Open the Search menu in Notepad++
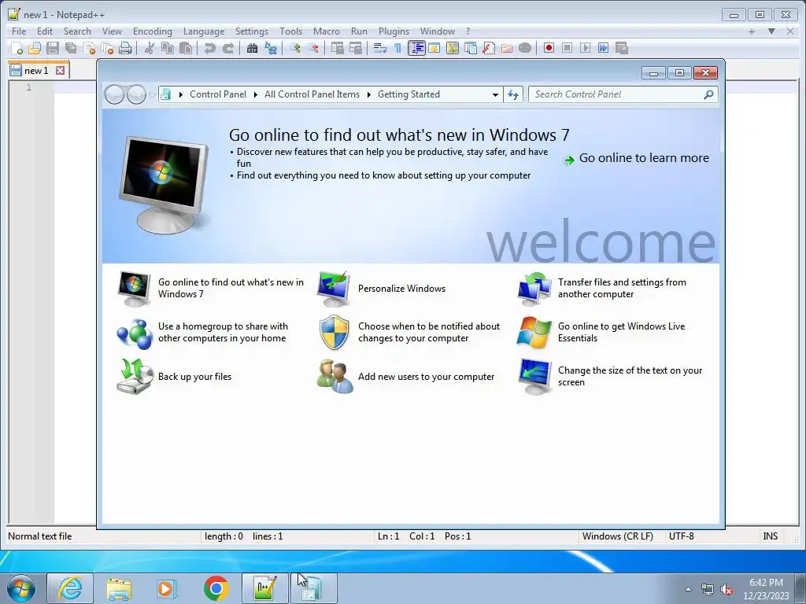This screenshot has height=604, width=806. (77, 31)
